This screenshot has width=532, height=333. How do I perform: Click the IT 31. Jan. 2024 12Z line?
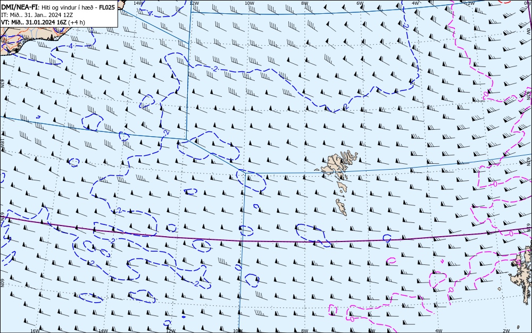[x=37, y=15]
